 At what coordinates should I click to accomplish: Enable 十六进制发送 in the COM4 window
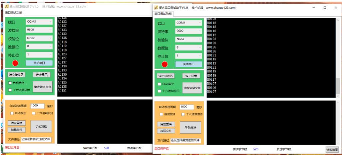pyautogui.click(x=183, y=115)
